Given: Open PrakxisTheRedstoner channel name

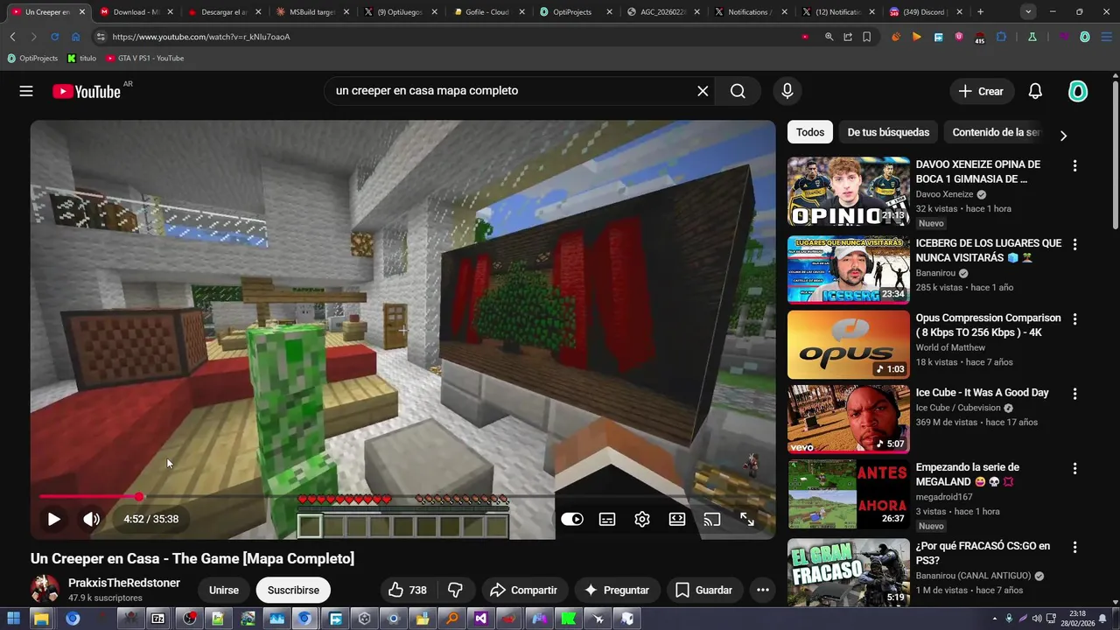Looking at the screenshot, I should click(124, 583).
